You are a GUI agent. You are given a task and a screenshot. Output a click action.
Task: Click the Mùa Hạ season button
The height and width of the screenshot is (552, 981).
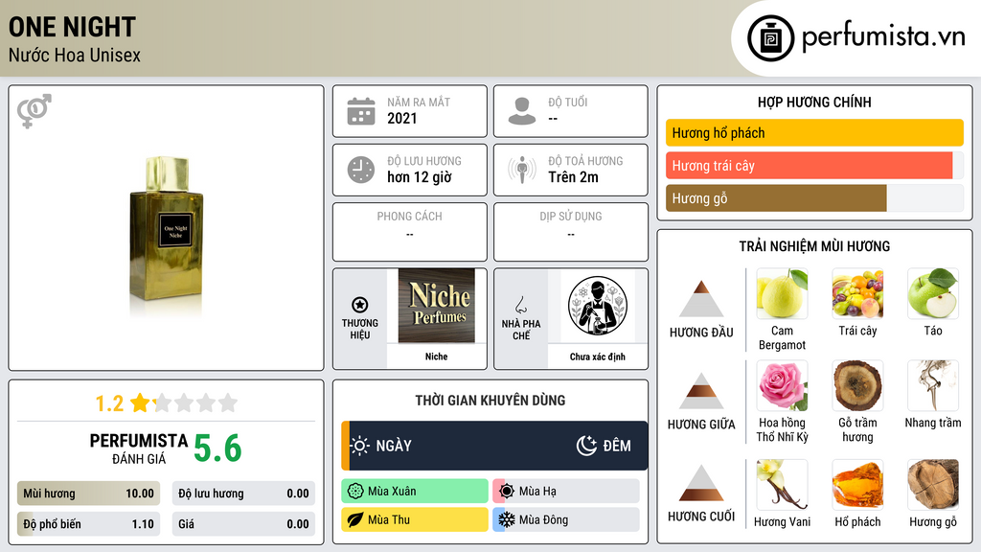click(x=566, y=492)
